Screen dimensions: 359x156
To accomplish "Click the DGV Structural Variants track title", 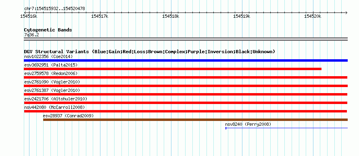I will (x=150, y=52).
